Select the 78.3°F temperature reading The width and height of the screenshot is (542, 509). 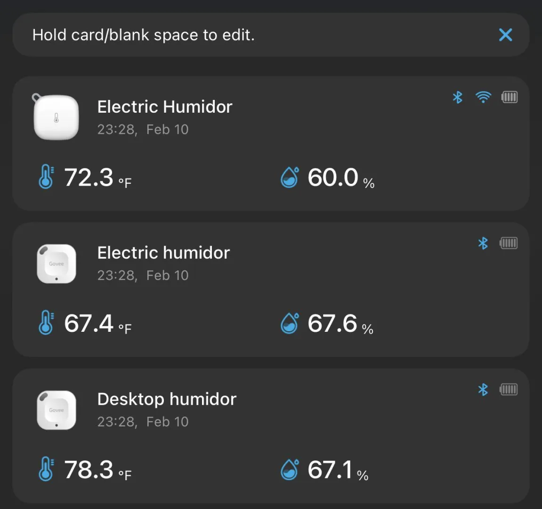(x=89, y=469)
